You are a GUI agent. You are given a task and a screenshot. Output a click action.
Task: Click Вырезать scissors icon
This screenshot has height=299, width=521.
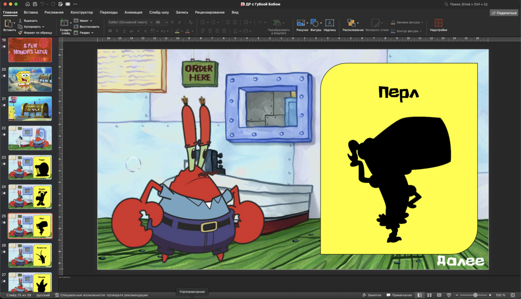pos(20,20)
